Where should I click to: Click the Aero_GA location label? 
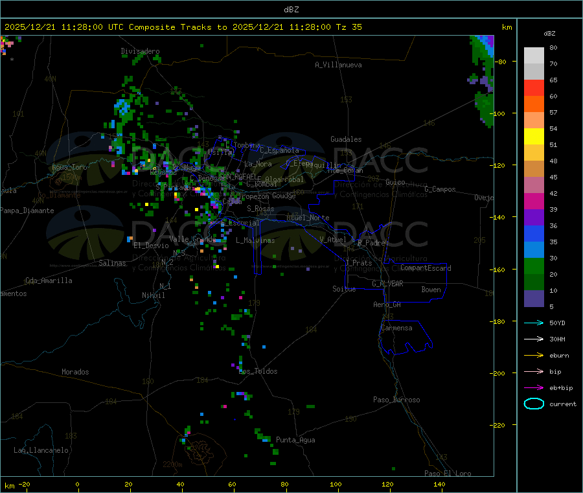coord(387,304)
